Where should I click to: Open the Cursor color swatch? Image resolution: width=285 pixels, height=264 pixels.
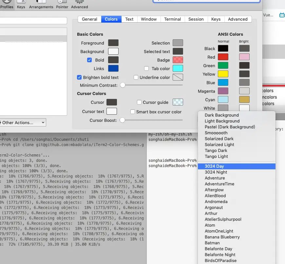[x=112, y=102]
